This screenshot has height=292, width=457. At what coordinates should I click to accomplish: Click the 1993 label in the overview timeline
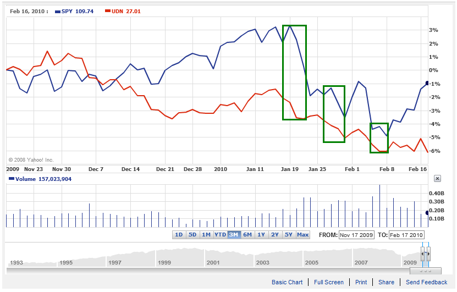point(16,262)
